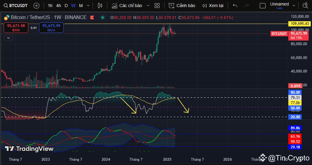The image size is (312, 165).
Task: Collapse indicator legend chevron under sell button
Action: [8, 38]
